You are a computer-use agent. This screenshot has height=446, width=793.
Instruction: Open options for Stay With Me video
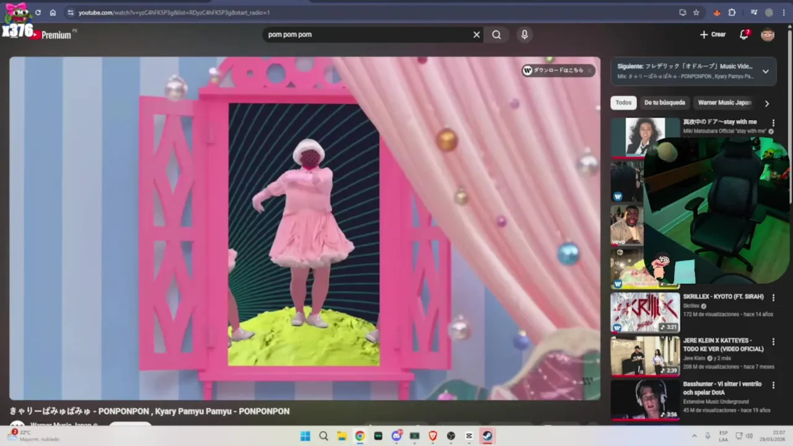(x=773, y=123)
